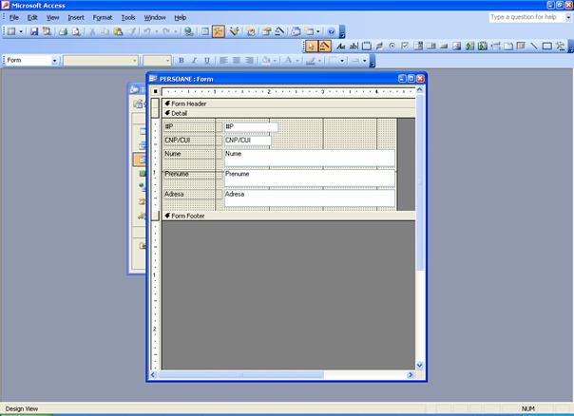The width and height of the screenshot is (574, 416).
Task: Toggle the Select Objects pointer tool
Action: tap(312, 46)
